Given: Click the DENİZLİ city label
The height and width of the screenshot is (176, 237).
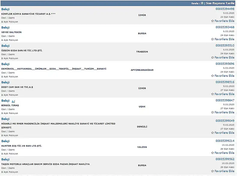Looking at the screenshot, I should pyautogui.click(x=142, y=127).
